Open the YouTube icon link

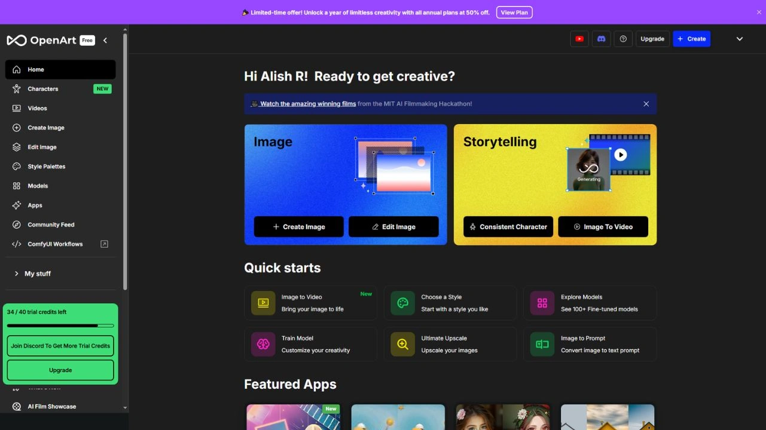click(x=579, y=39)
